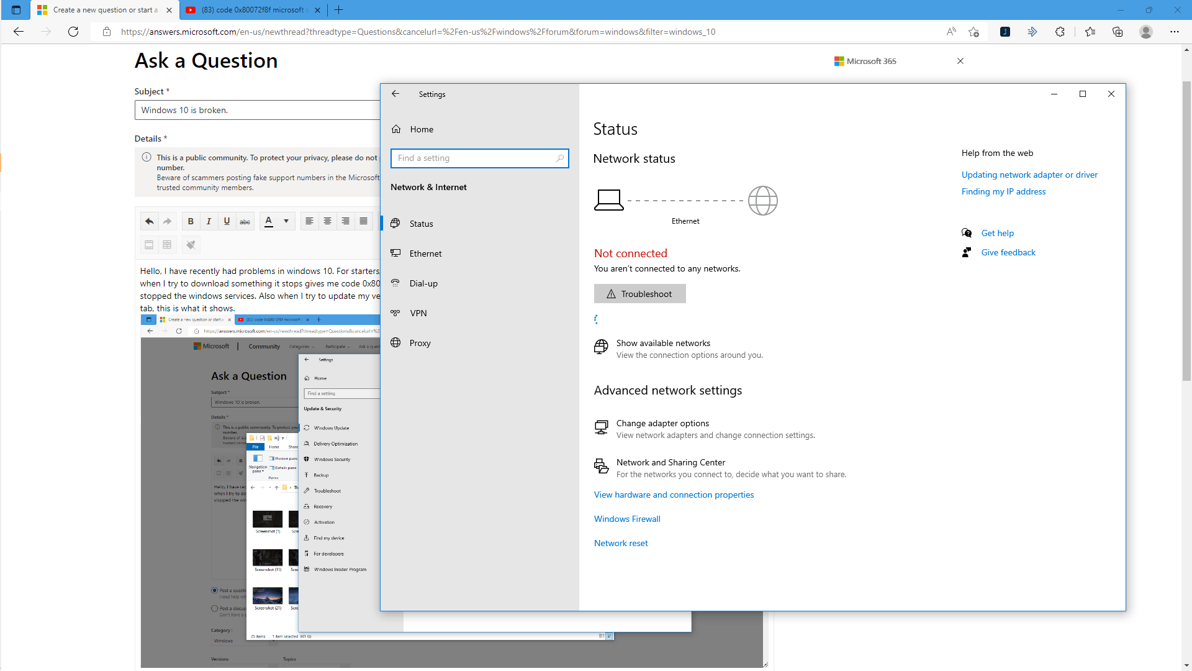The height and width of the screenshot is (671, 1192).
Task: Switch to the YouTube 'code 0x80072f8f' tab
Action: (x=253, y=10)
